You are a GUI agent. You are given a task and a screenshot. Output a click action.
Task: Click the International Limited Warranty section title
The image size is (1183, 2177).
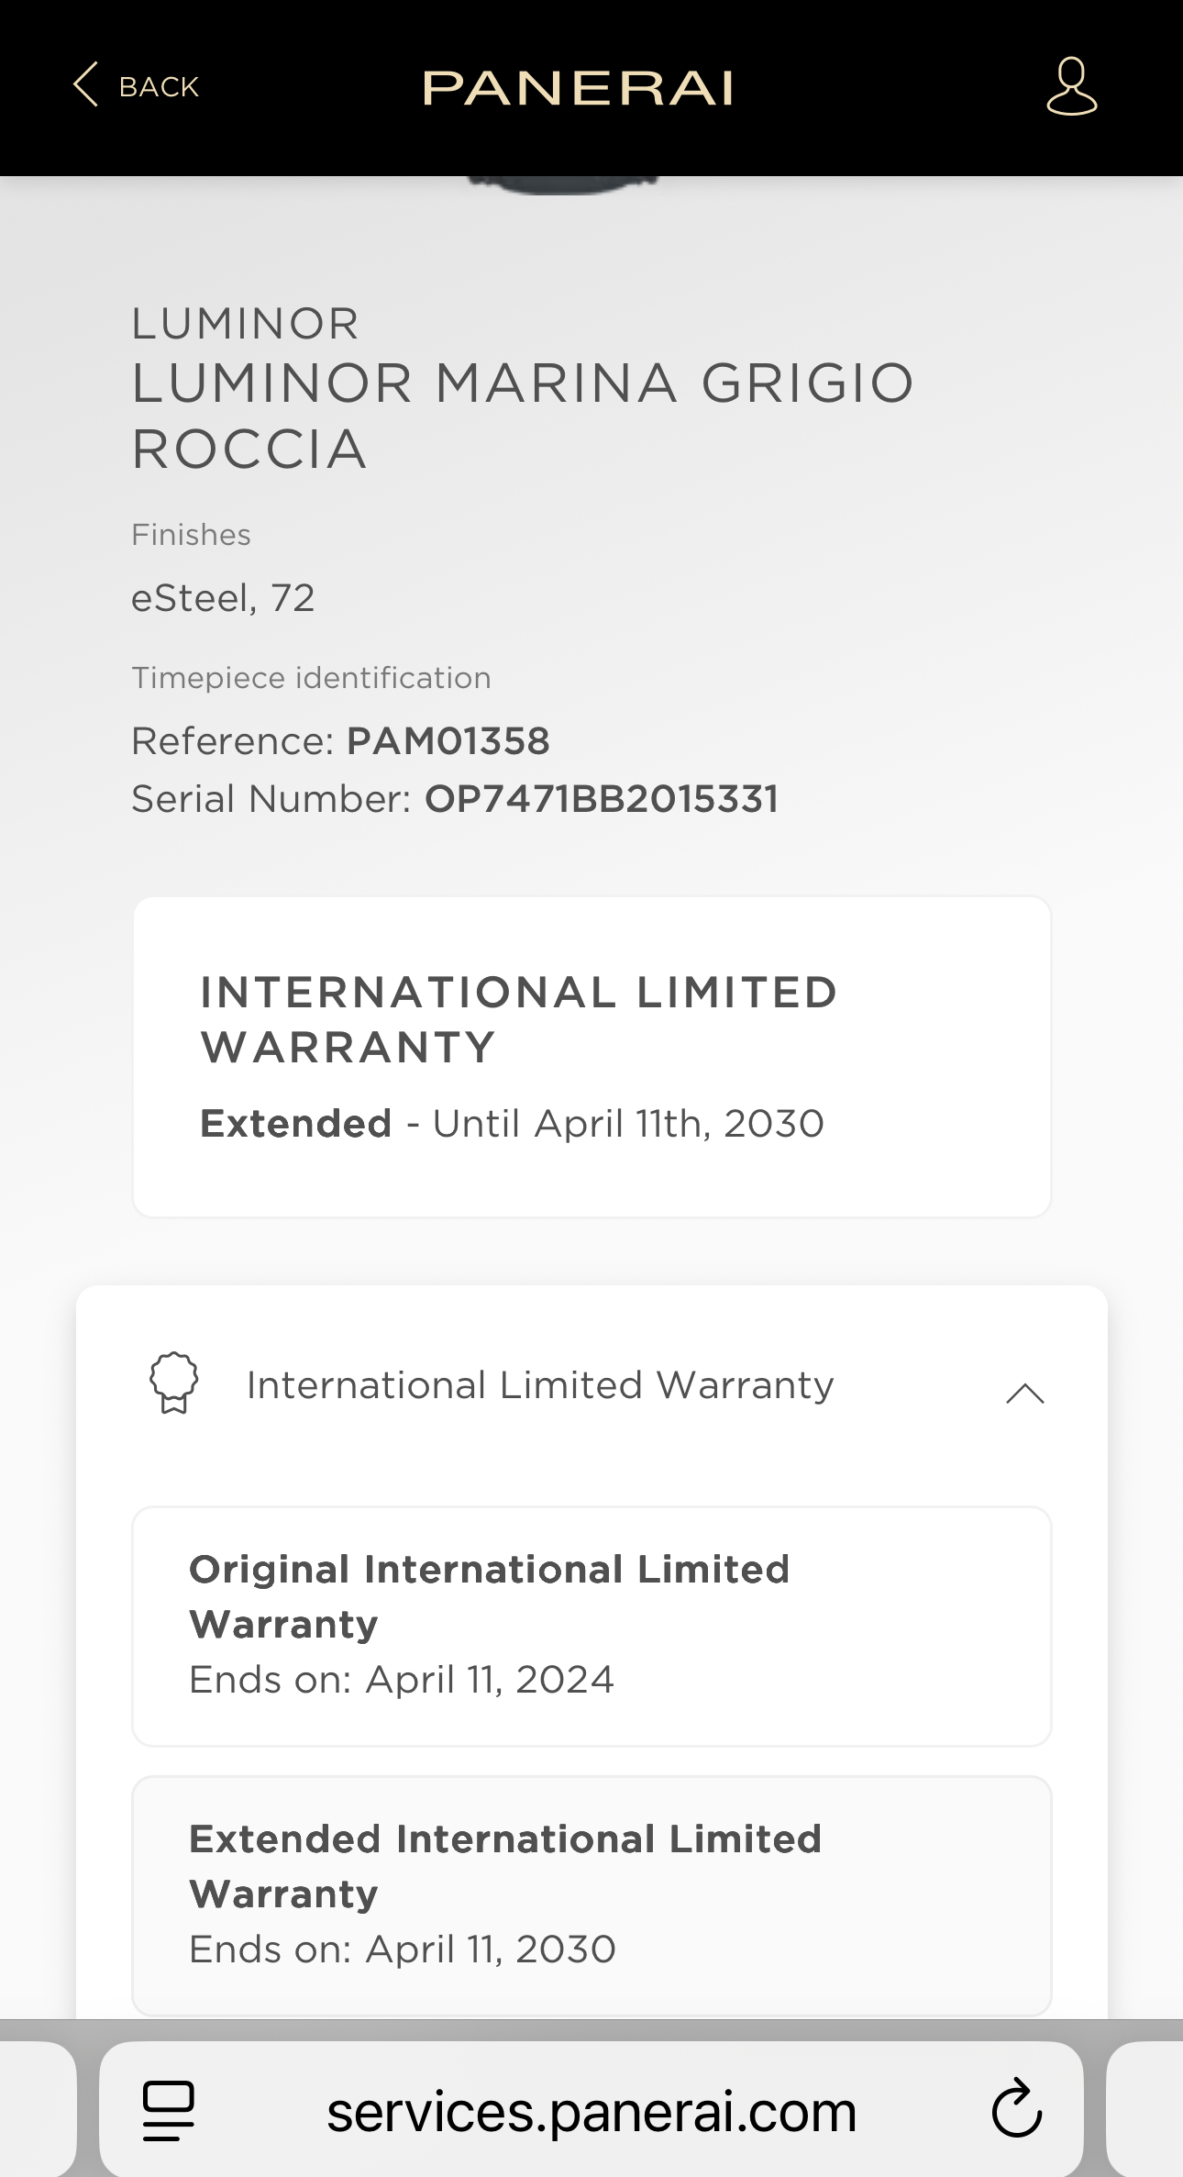[540, 1385]
